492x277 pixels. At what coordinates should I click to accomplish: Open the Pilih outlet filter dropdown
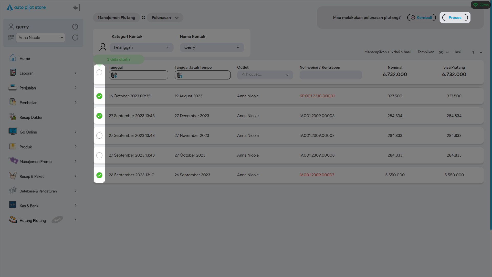click(x=265, y=75)
